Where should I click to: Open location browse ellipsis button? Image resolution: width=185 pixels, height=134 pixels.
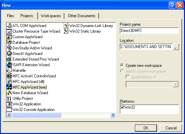click(176, 47)
